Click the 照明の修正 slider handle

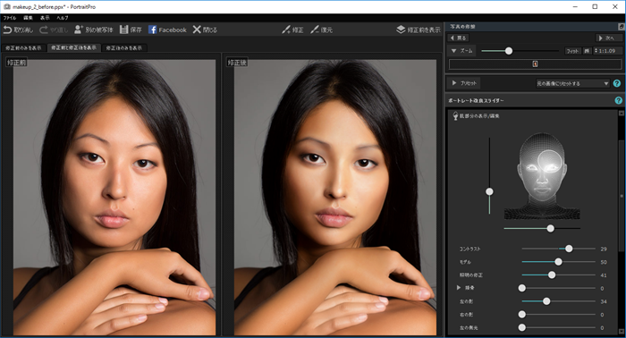(x=552, y=275)
